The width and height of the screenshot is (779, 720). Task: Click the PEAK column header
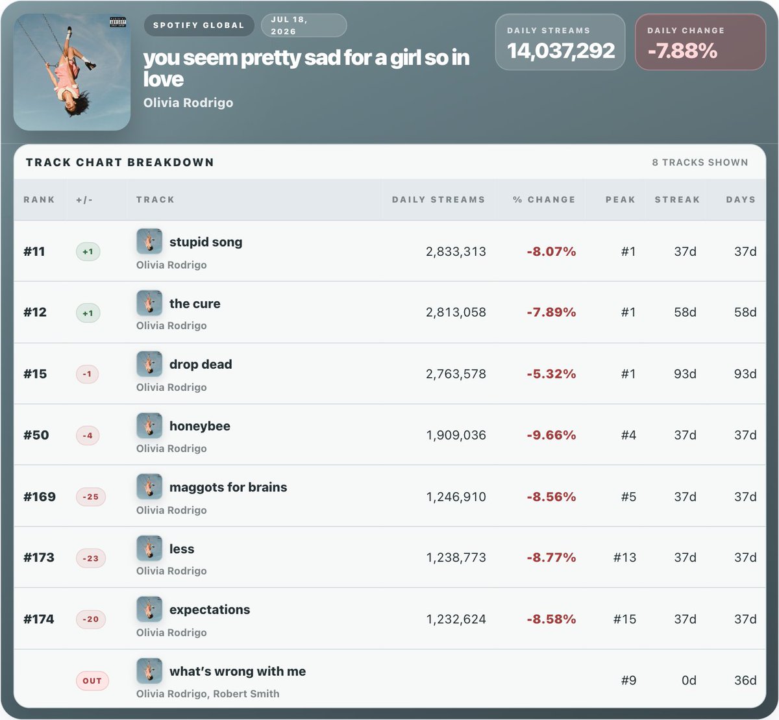click(621, 199)
